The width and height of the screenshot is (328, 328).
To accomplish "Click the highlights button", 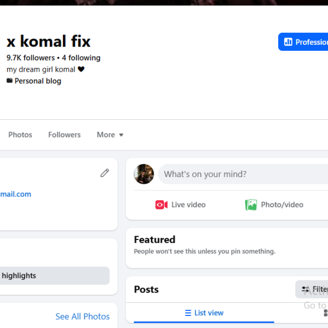I will click(55, 276).
